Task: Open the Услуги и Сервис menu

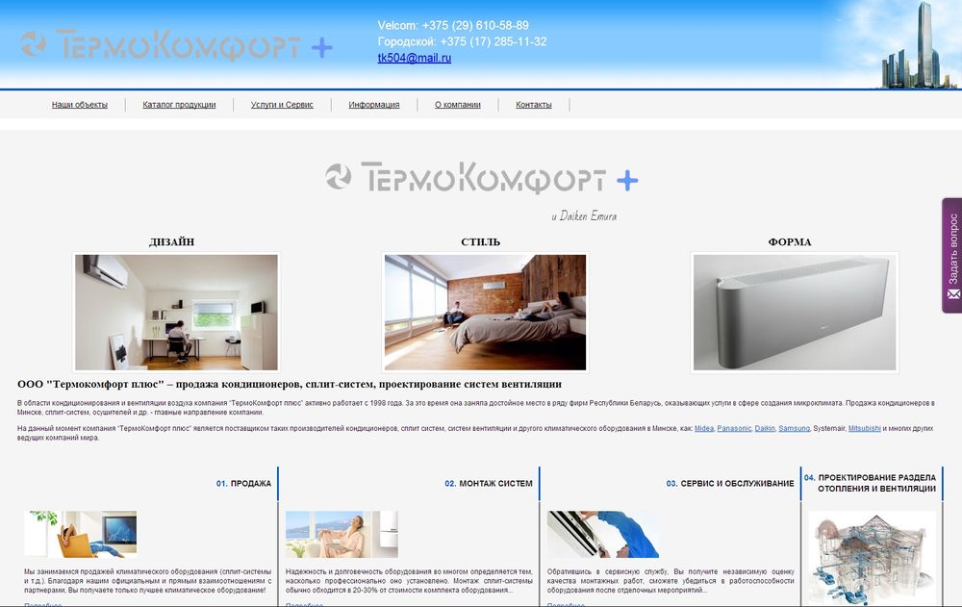Action: click(282, 105)
